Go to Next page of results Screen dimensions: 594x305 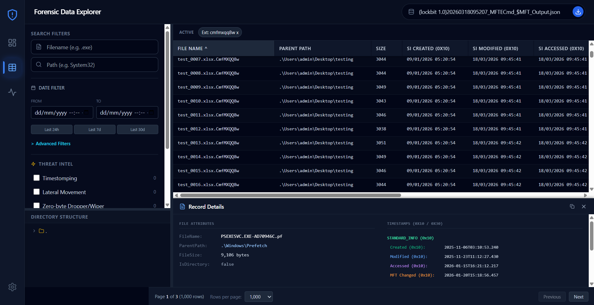(x=579, y=297)
